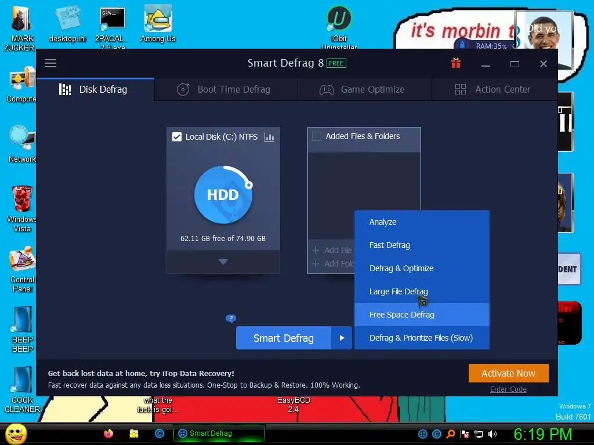Select the BEEP BEEP desktop icon

[22, 330]
